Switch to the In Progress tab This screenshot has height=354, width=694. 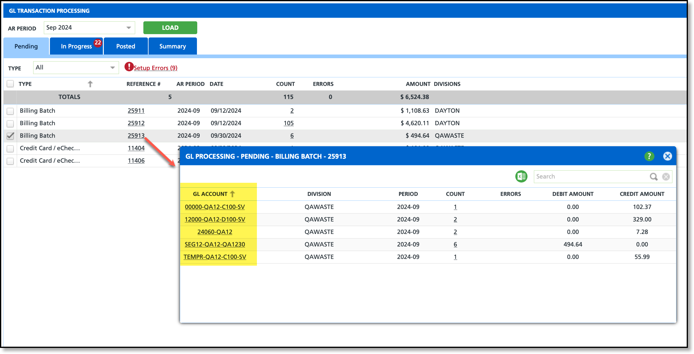tap(76, 46)
